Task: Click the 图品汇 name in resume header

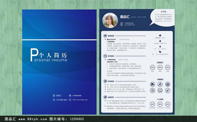Action: pos(125,17)
